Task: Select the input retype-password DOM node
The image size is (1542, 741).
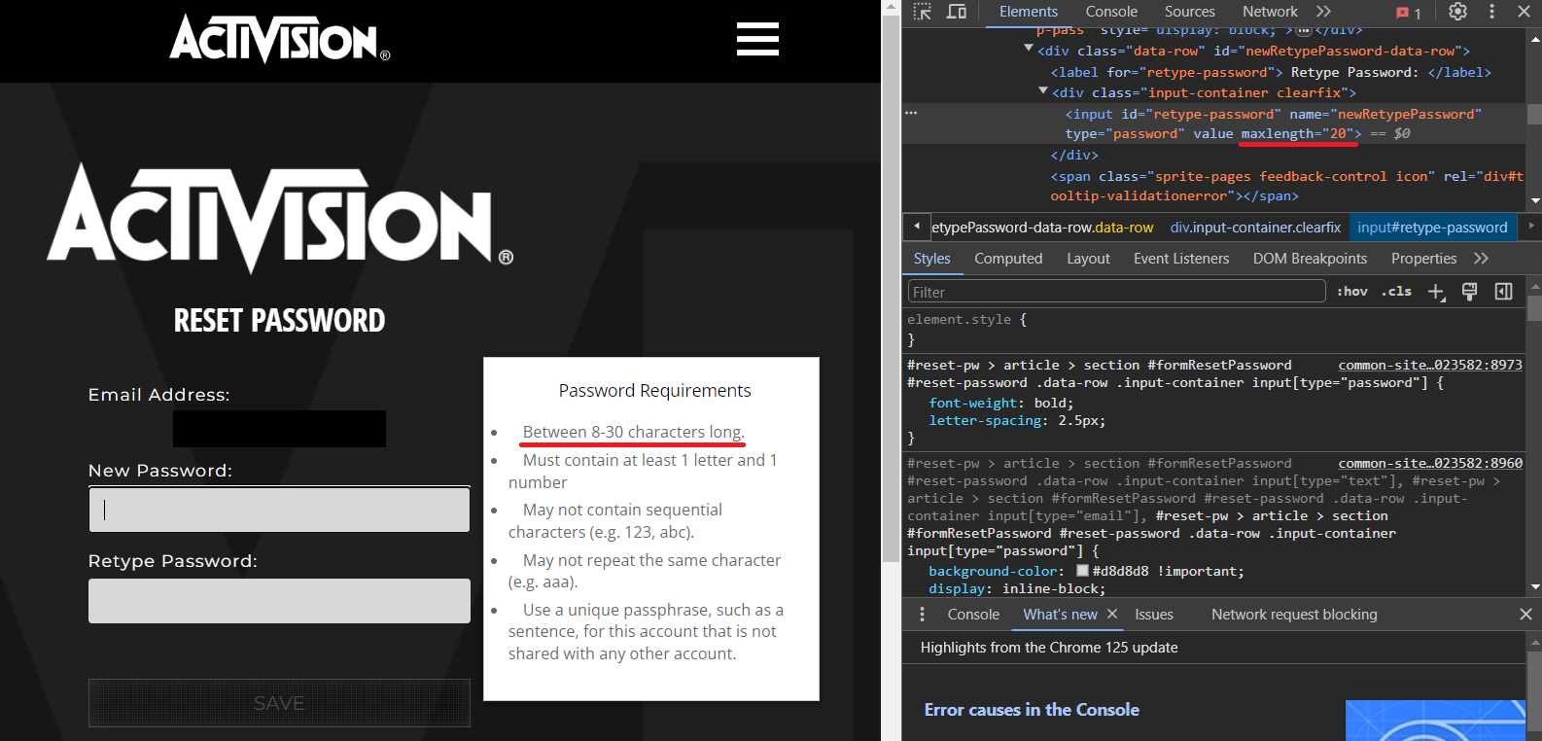Action: [x=1212, y=123]
